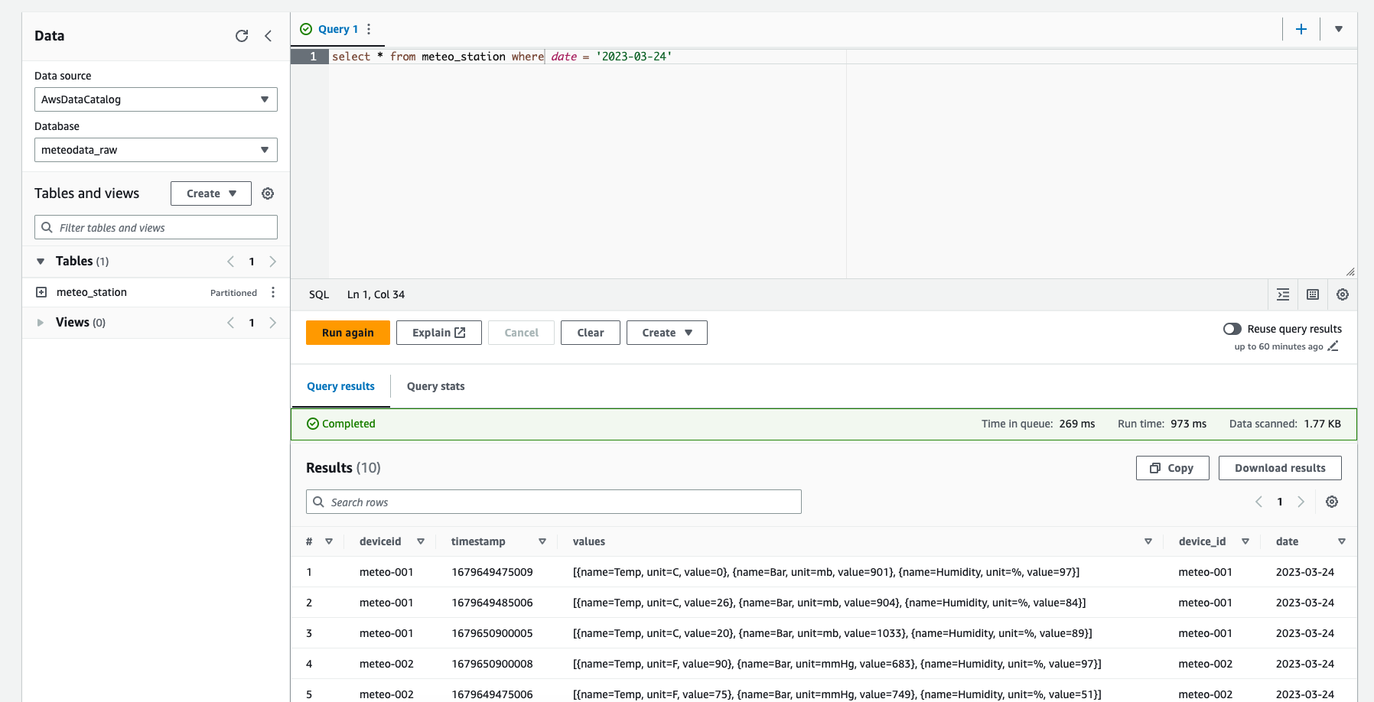Click timestamp cell 1679649485006

(492, 603)
